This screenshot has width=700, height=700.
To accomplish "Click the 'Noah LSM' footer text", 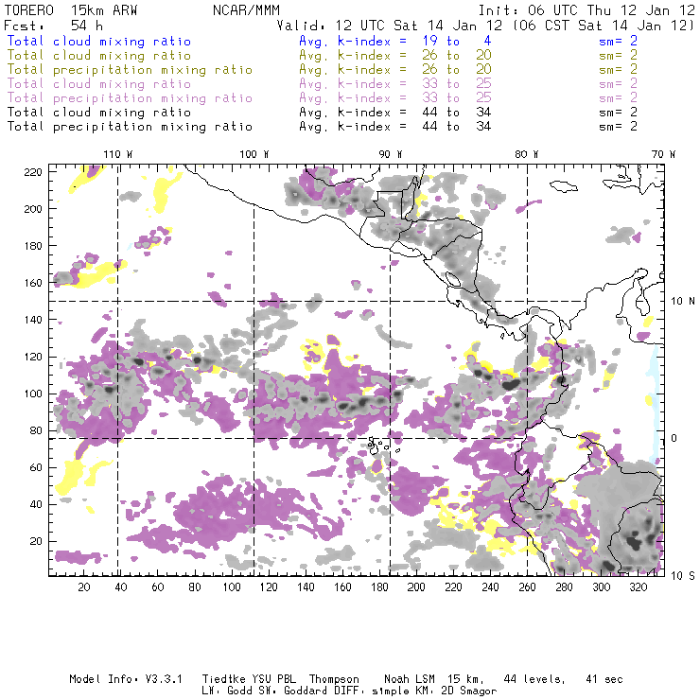I will tap(410, 679).
